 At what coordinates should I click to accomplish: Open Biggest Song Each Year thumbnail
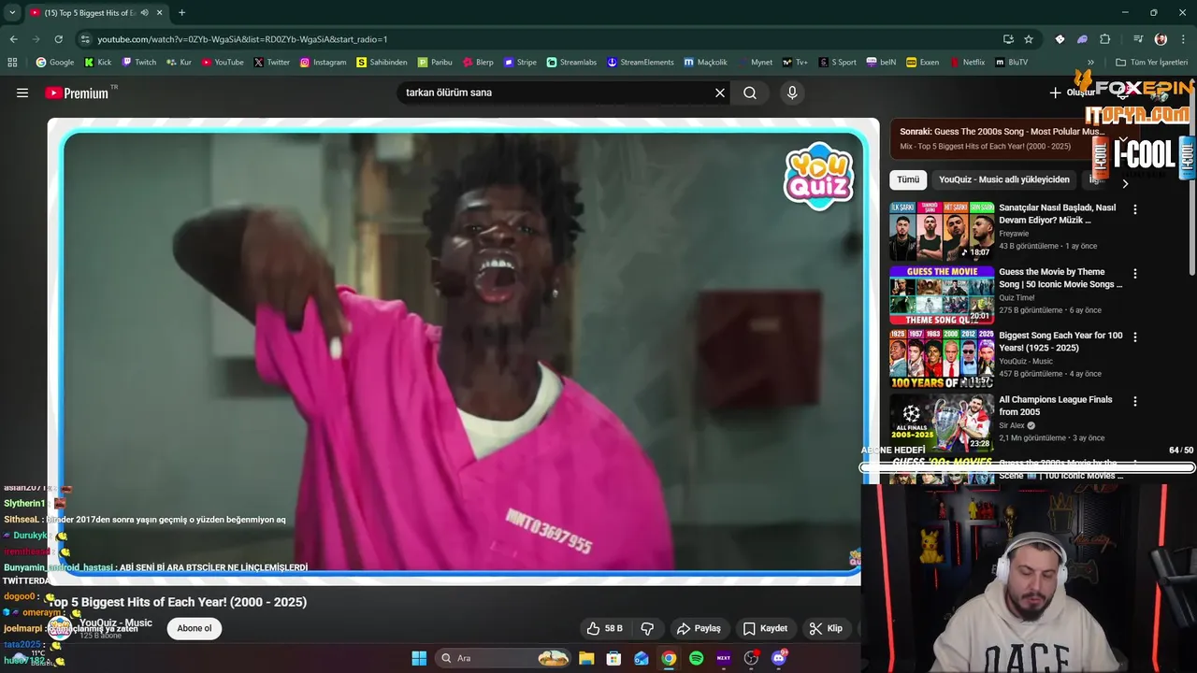pos(942,359)
